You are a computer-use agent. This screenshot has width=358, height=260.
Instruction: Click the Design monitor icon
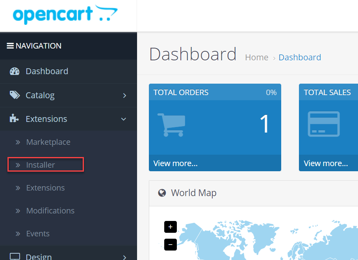pos(15,256)
